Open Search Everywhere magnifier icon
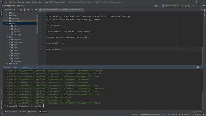The height and width of the screenshot is (116, 206). coord(201,6)
